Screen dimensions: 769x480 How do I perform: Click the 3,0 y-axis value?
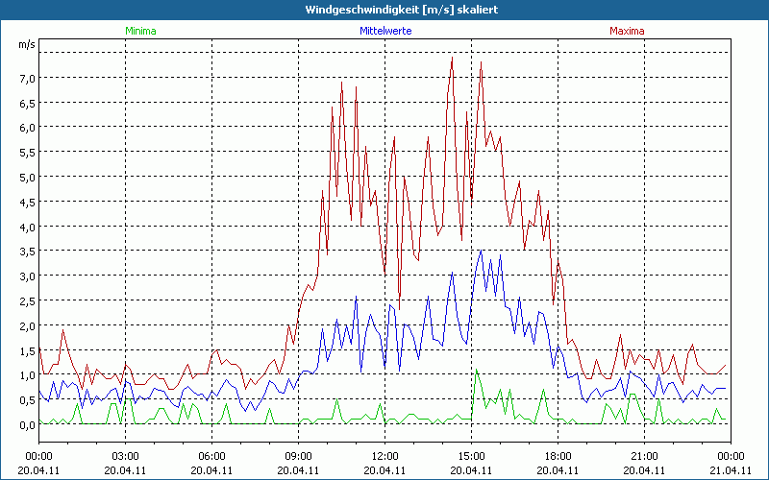point(28,276)
